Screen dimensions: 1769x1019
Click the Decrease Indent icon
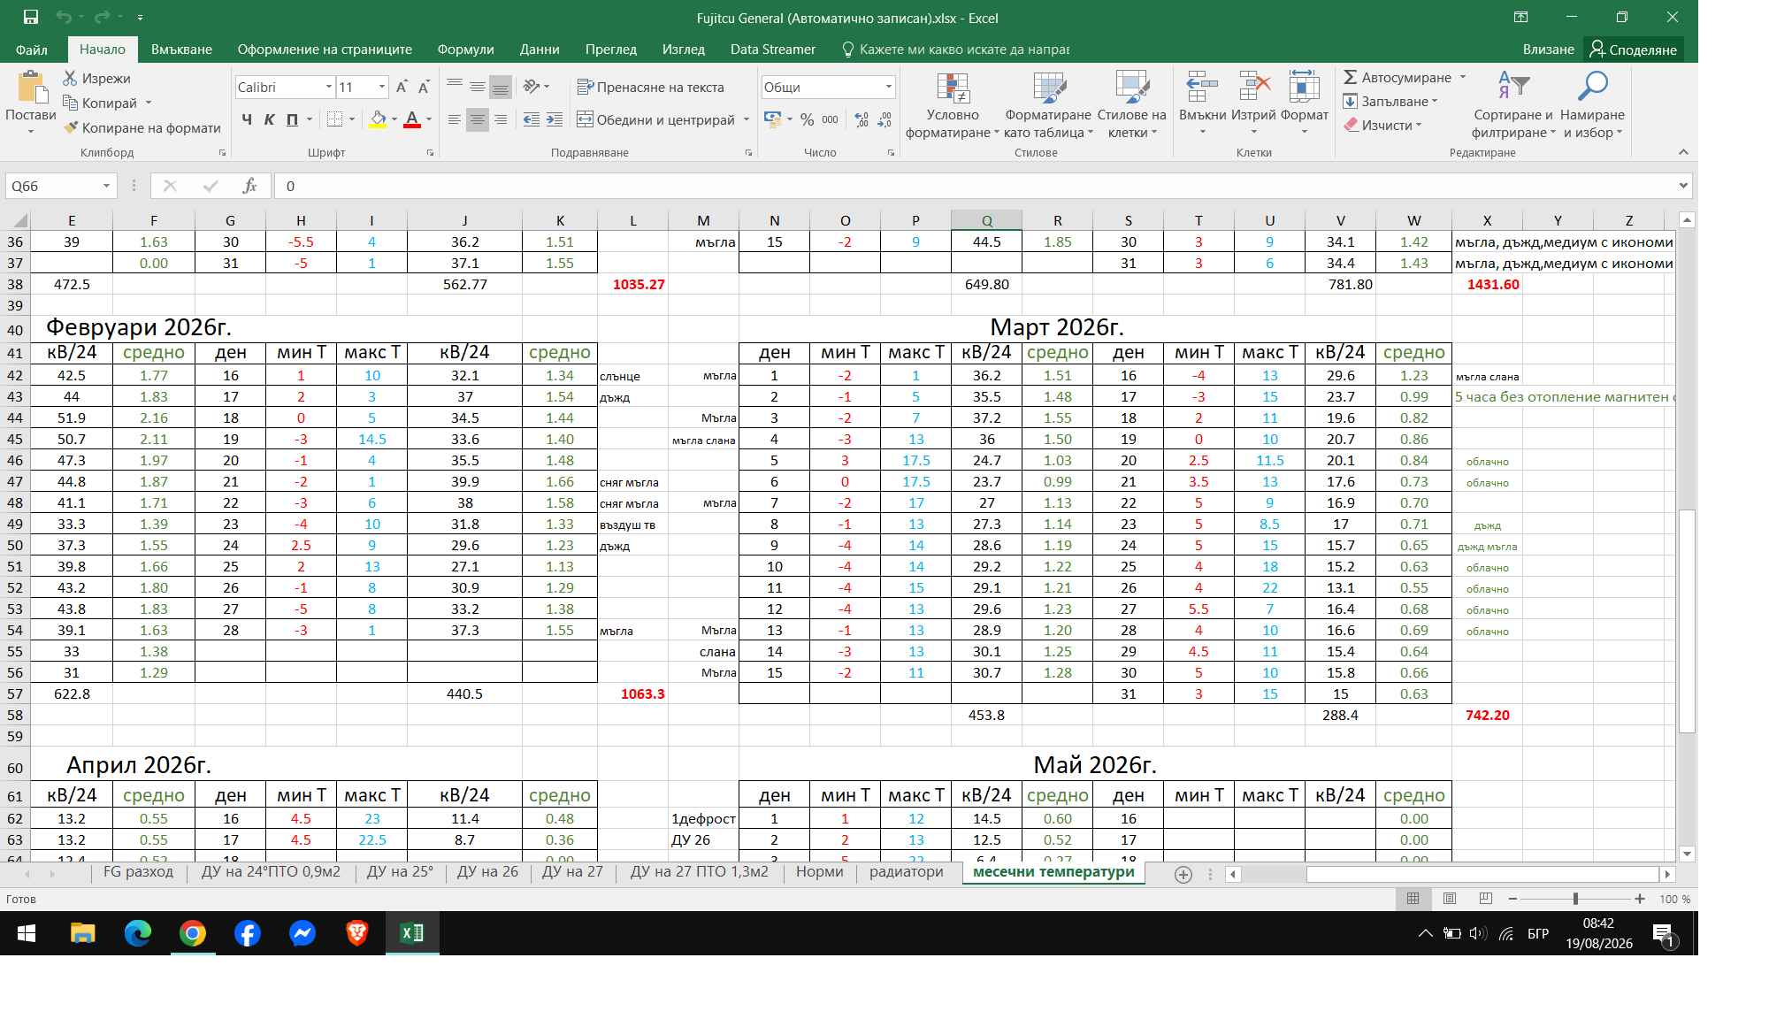point(532,119)
